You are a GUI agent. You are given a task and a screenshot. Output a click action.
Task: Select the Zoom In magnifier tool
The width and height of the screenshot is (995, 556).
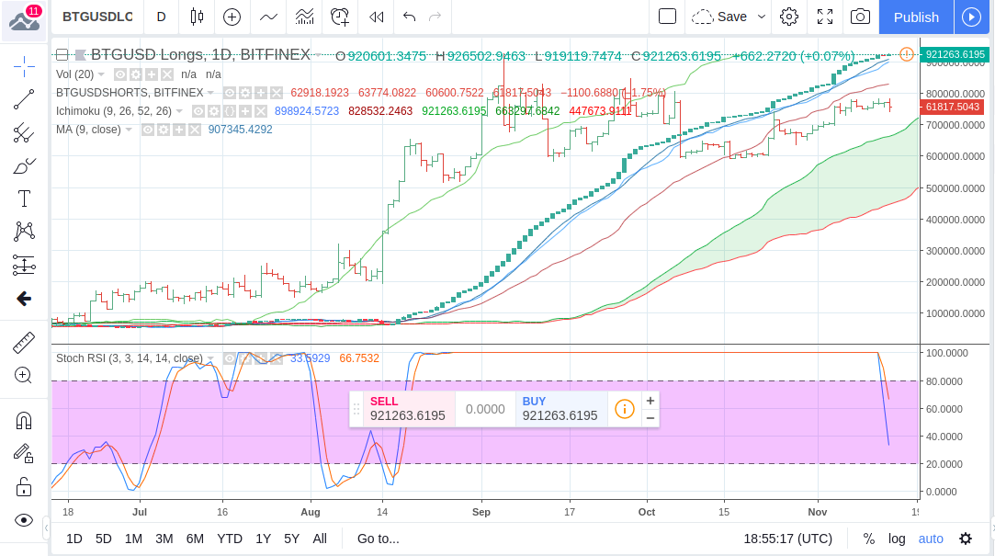pyautogui.click(x=23, y=375)
